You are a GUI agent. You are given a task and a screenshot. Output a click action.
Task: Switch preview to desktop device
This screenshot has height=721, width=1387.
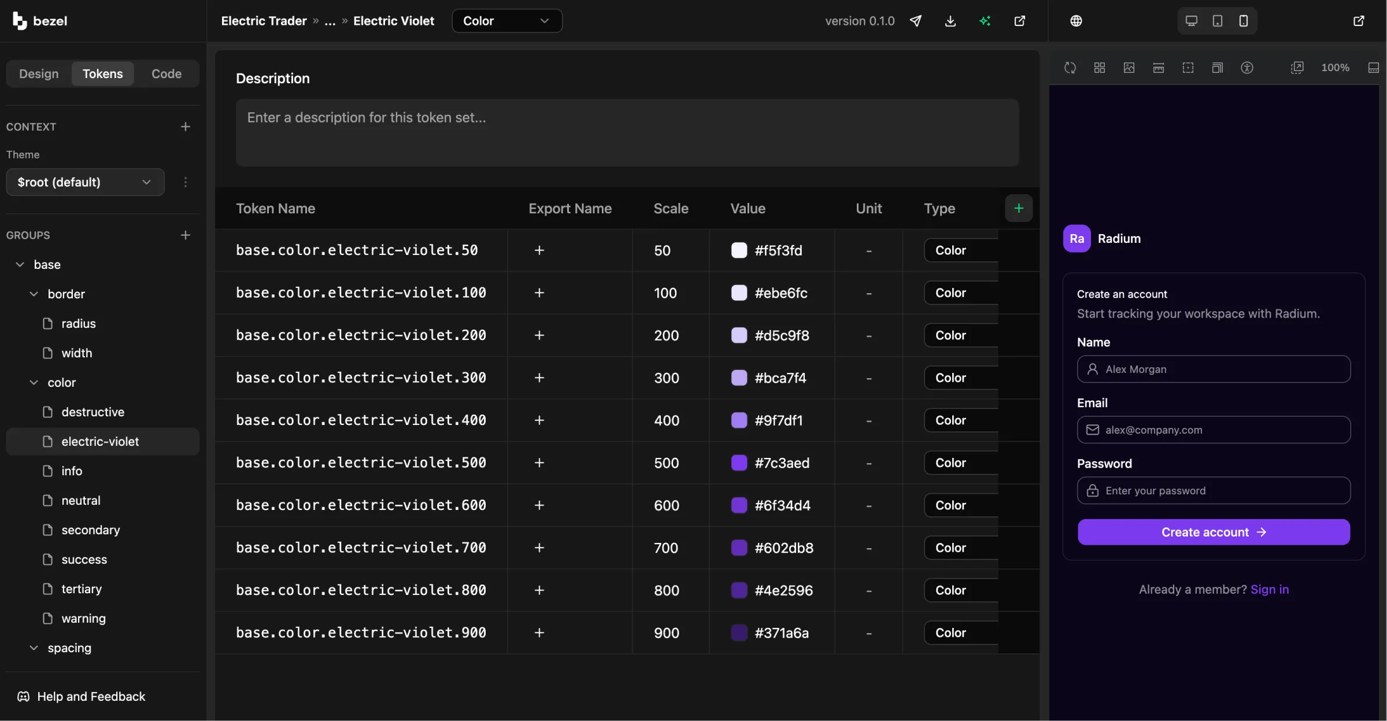pos(1191,21)
